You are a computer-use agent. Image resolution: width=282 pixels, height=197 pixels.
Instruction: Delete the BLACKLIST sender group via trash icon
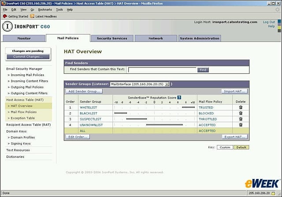[x=241, y=113]
